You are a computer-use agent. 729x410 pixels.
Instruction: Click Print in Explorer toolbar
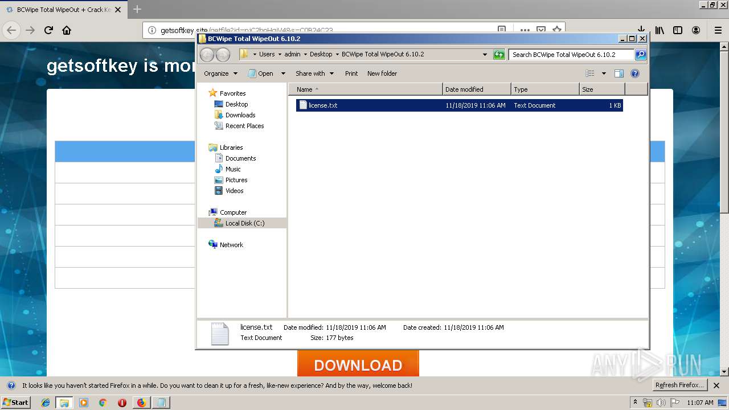[x=351, y=73]
